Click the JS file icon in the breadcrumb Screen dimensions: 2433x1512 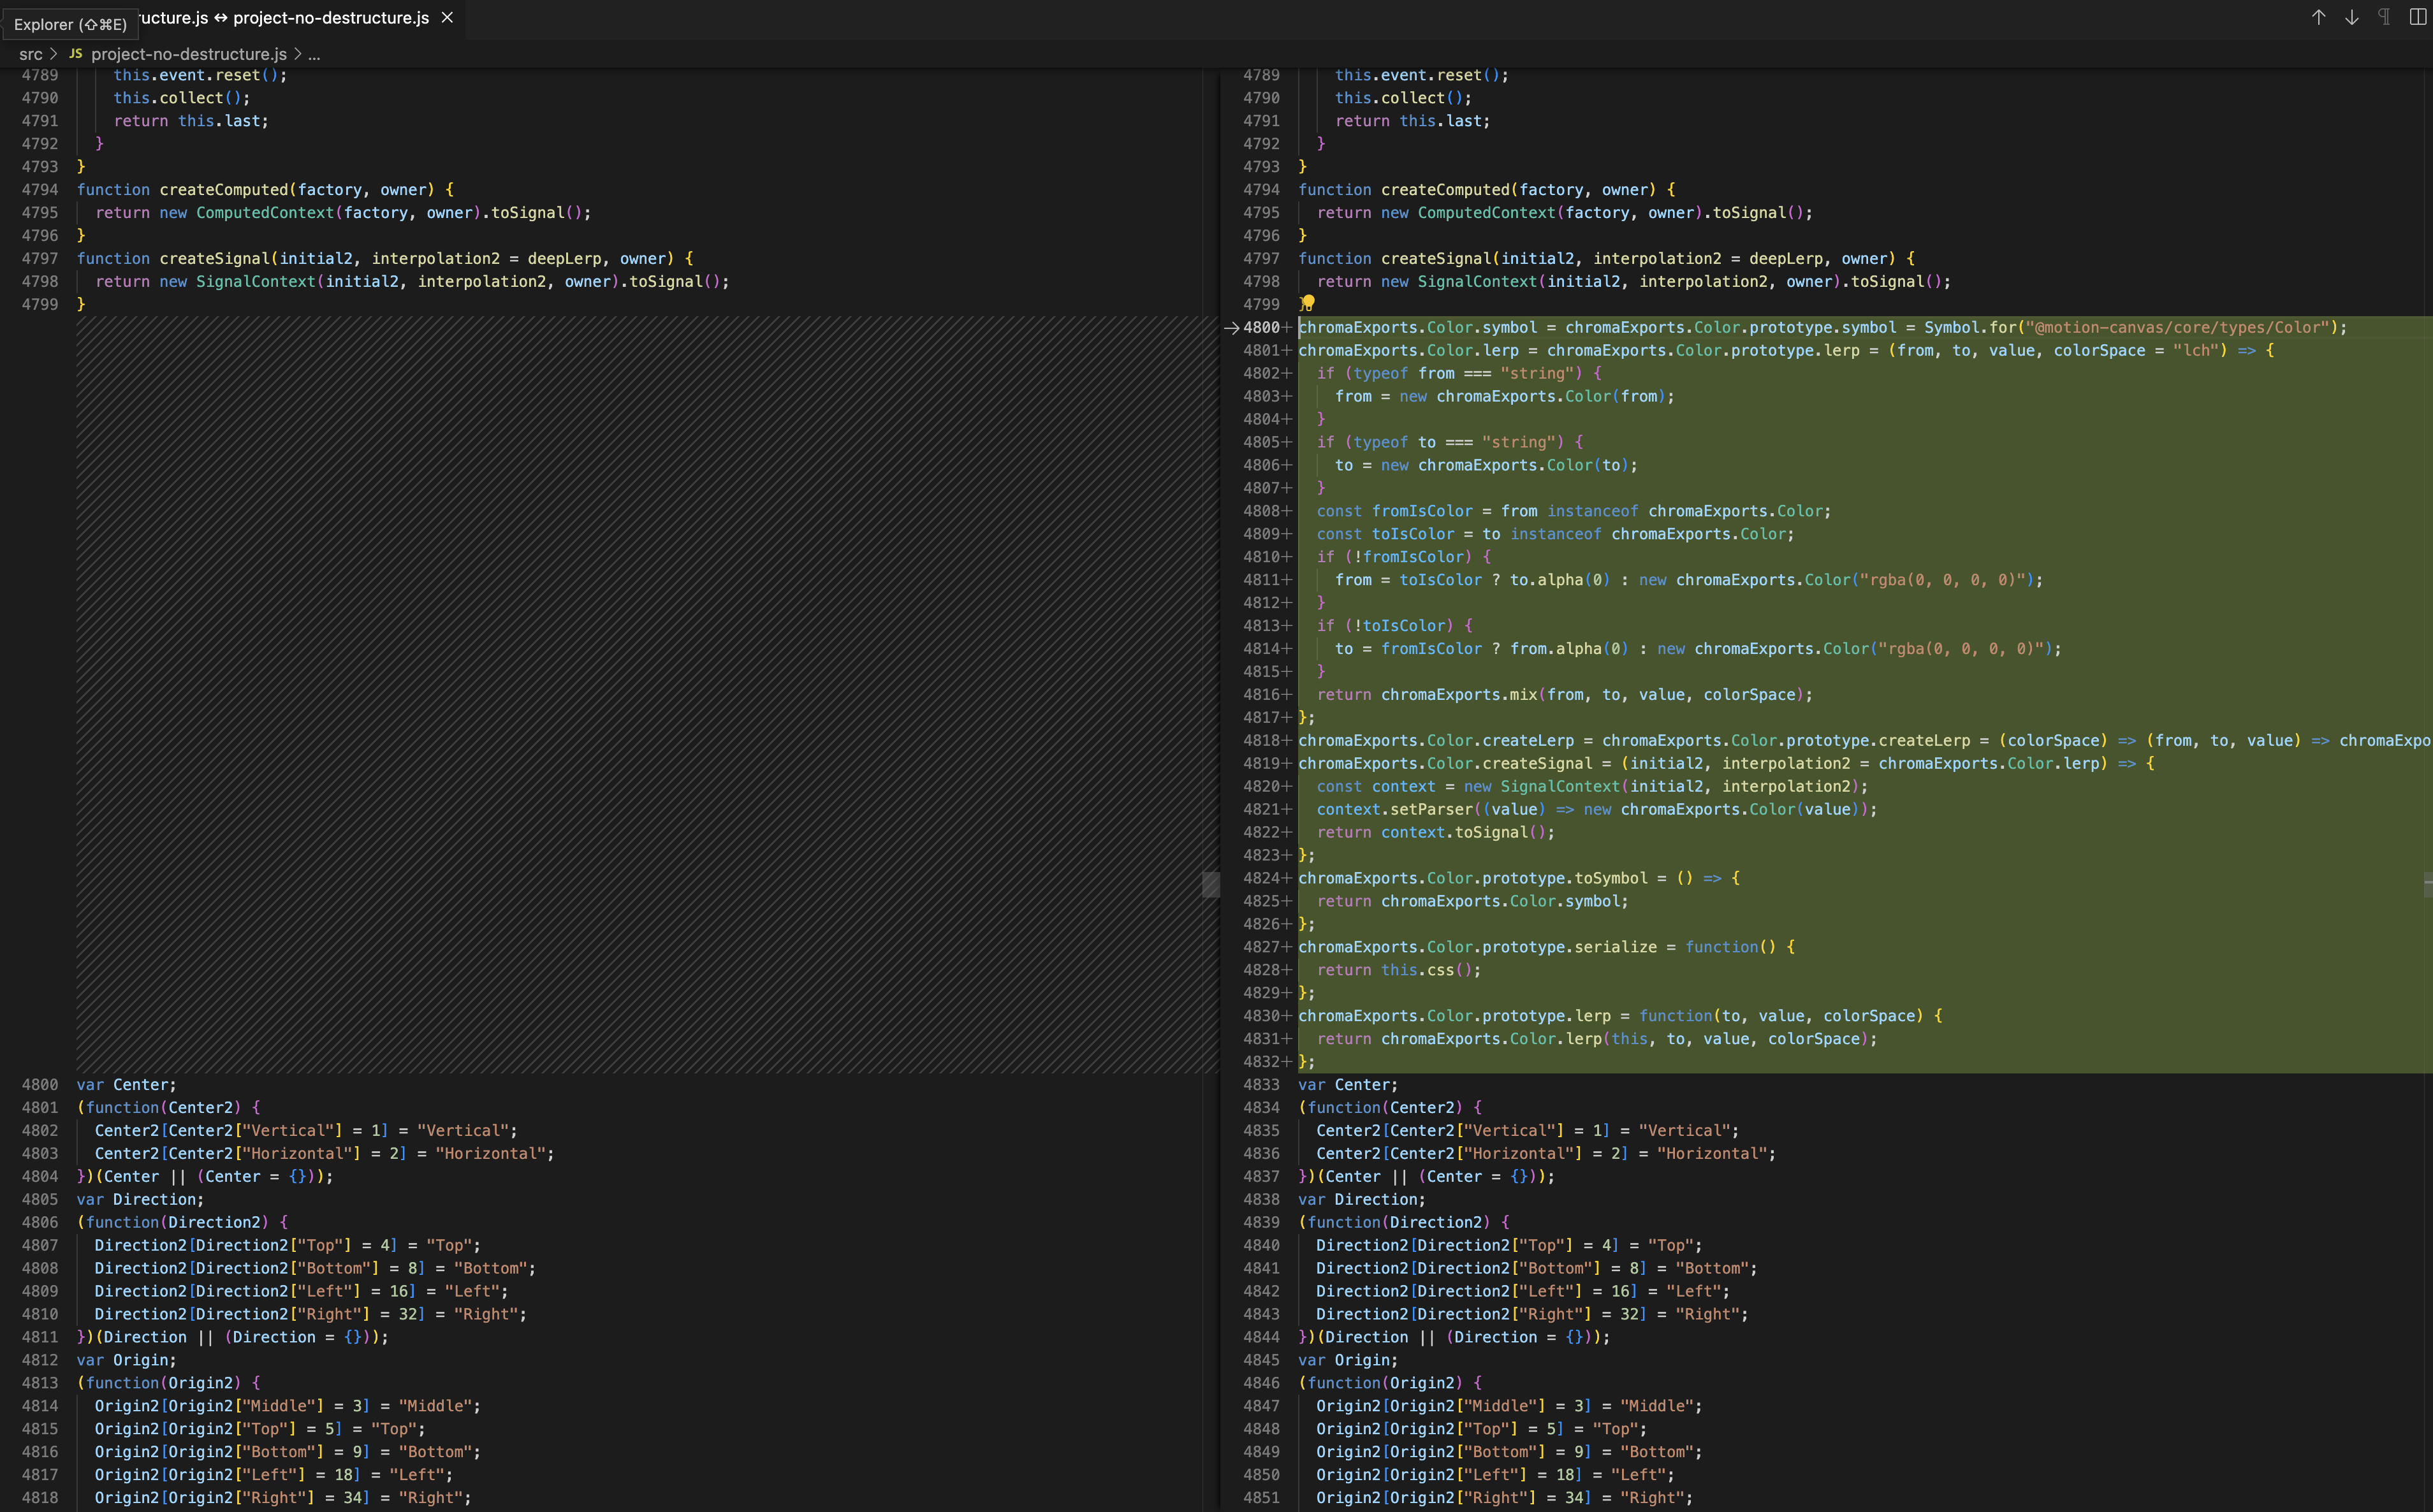pos(75,54)
